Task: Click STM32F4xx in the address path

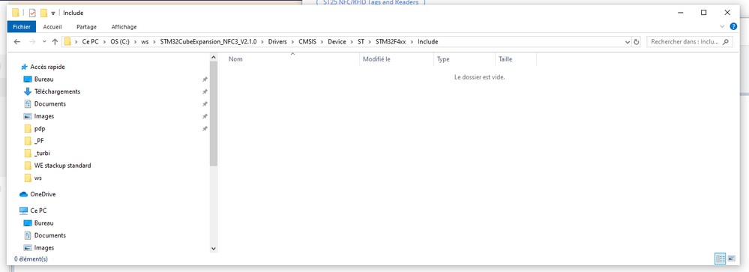Action: click(391, 41)
